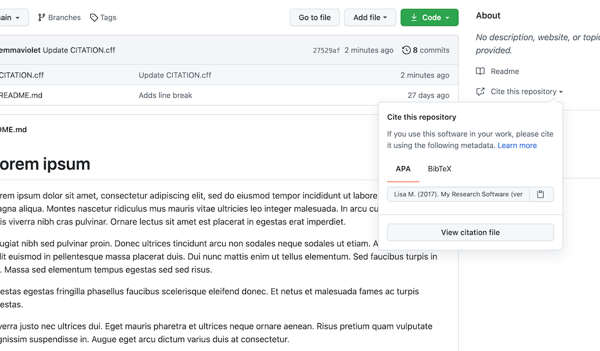Click the Go to file button

click(x=314, y=17)
